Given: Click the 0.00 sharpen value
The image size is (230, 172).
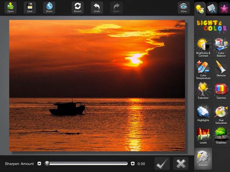Looking at the screenshot, I should [141, 164].
